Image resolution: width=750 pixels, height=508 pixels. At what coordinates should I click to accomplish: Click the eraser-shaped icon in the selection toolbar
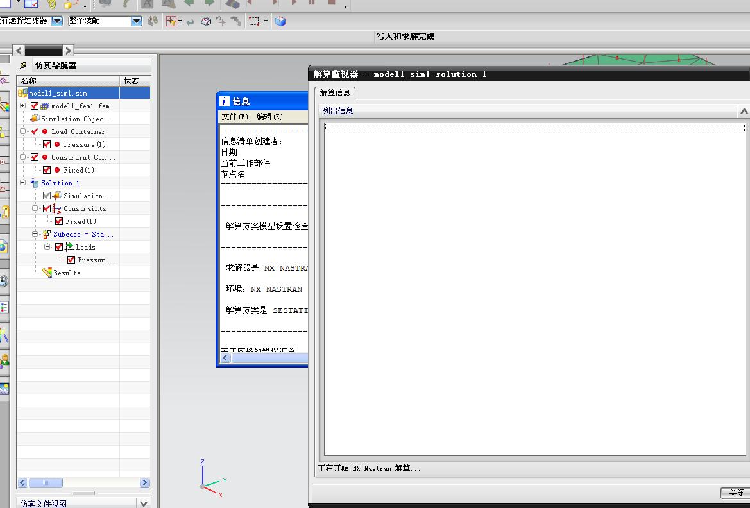tap(206, 22)
